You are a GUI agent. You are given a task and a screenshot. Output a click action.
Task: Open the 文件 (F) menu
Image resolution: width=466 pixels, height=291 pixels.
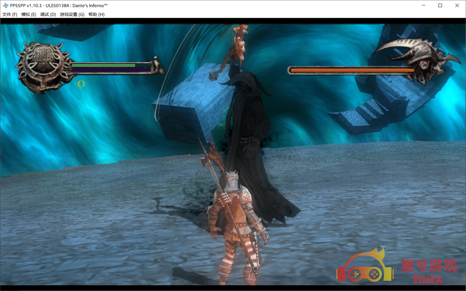(10, 14)
